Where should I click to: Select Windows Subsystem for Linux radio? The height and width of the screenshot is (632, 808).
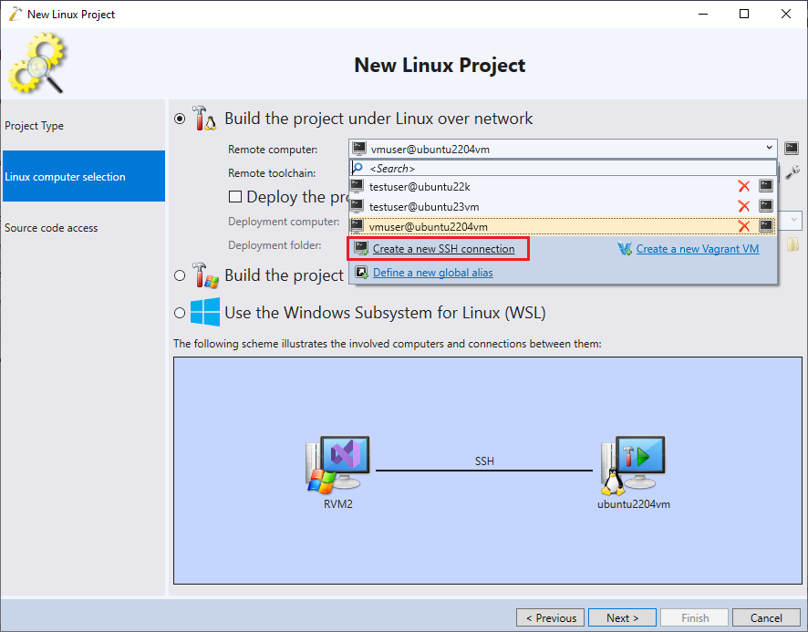180,313
